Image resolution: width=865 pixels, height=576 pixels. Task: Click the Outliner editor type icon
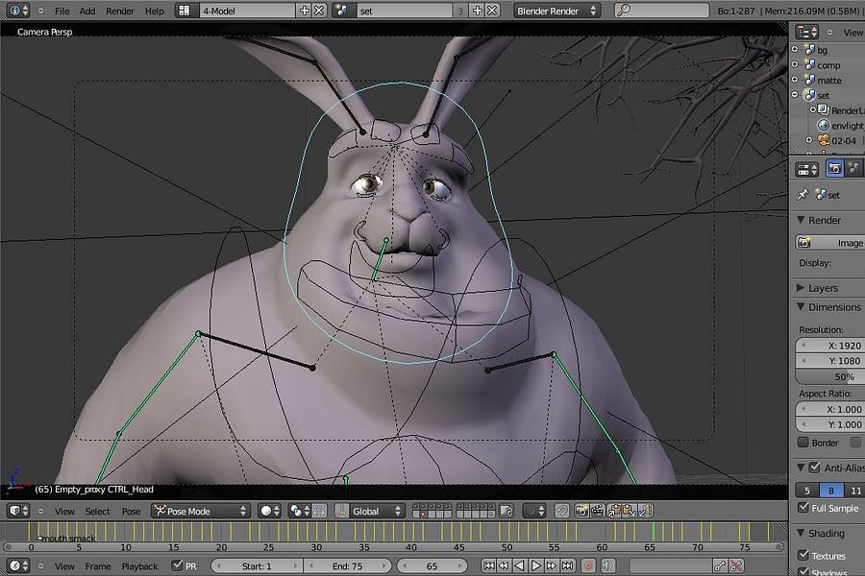pos(804,32)
